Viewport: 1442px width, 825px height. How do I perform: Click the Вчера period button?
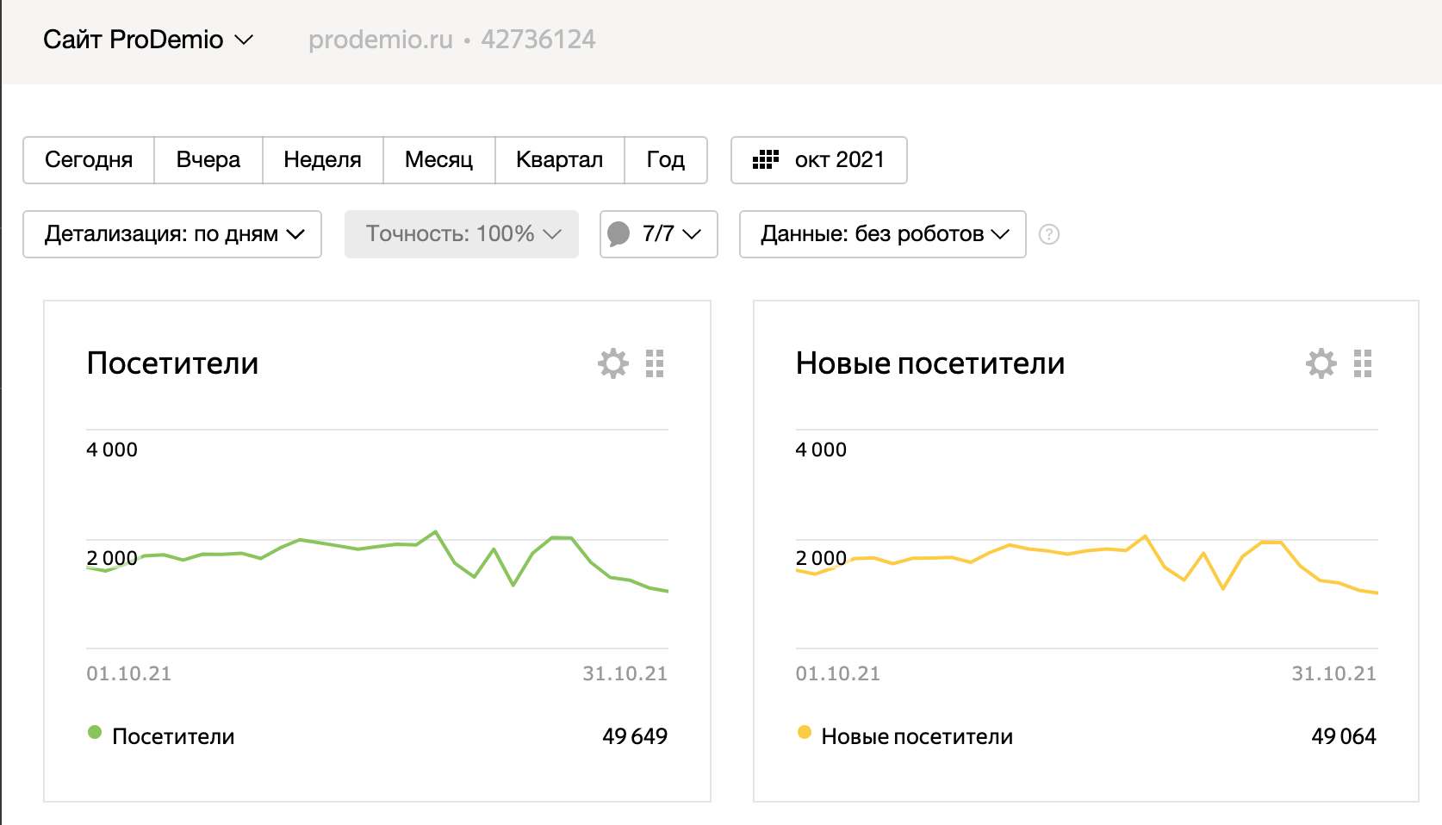coord(208,160)
